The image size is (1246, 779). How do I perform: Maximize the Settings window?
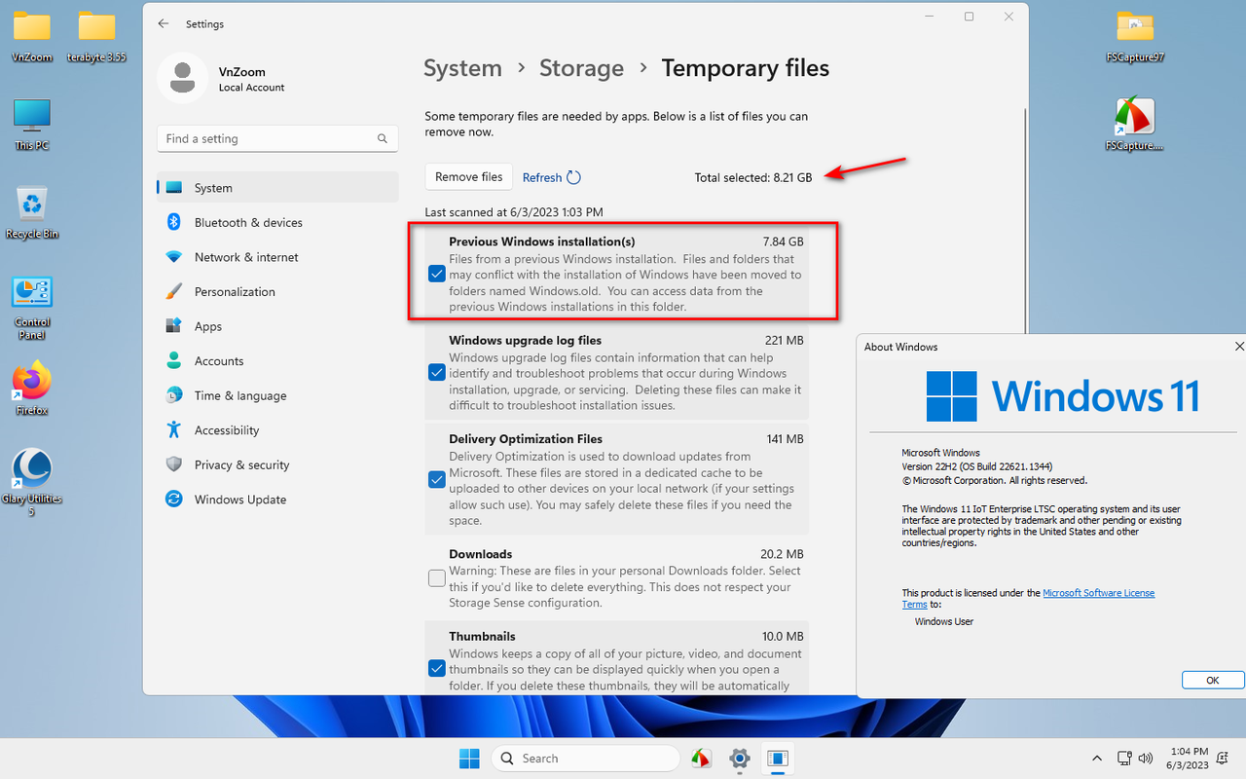(970, 17)
